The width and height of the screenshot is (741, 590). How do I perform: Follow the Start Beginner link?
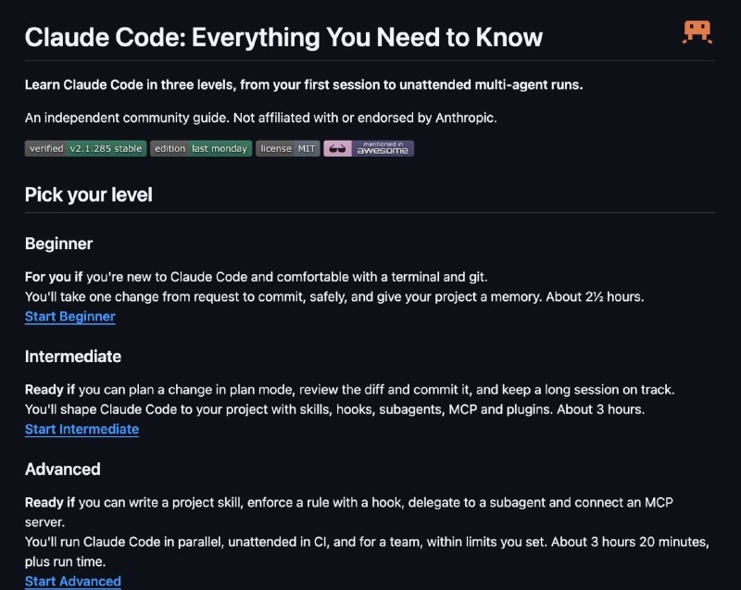[x=70, y=317]
